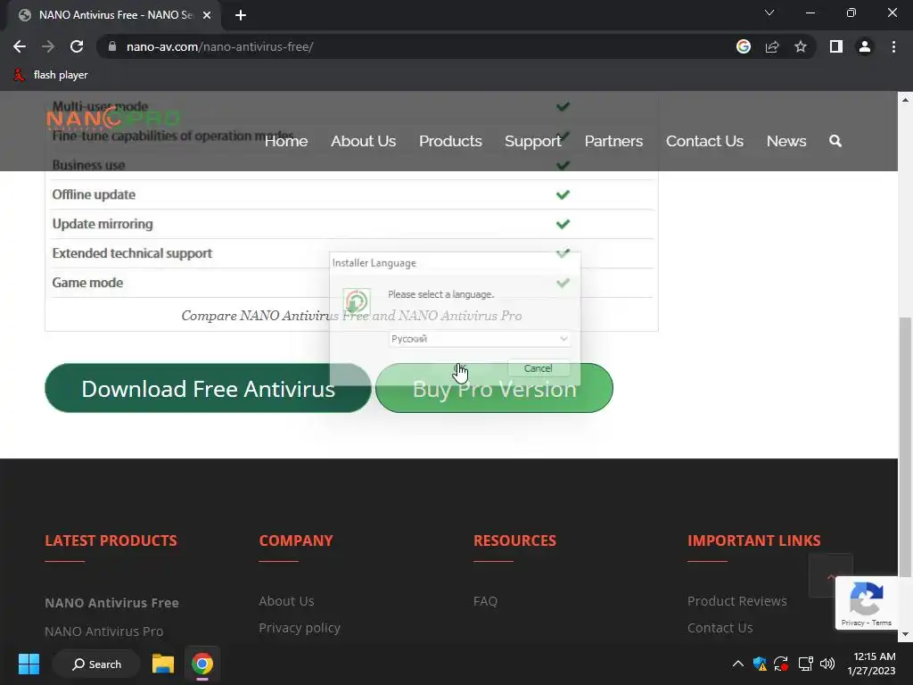The image size is (913, 685).
Task: View site security padlock info
Action: [112, 46]
